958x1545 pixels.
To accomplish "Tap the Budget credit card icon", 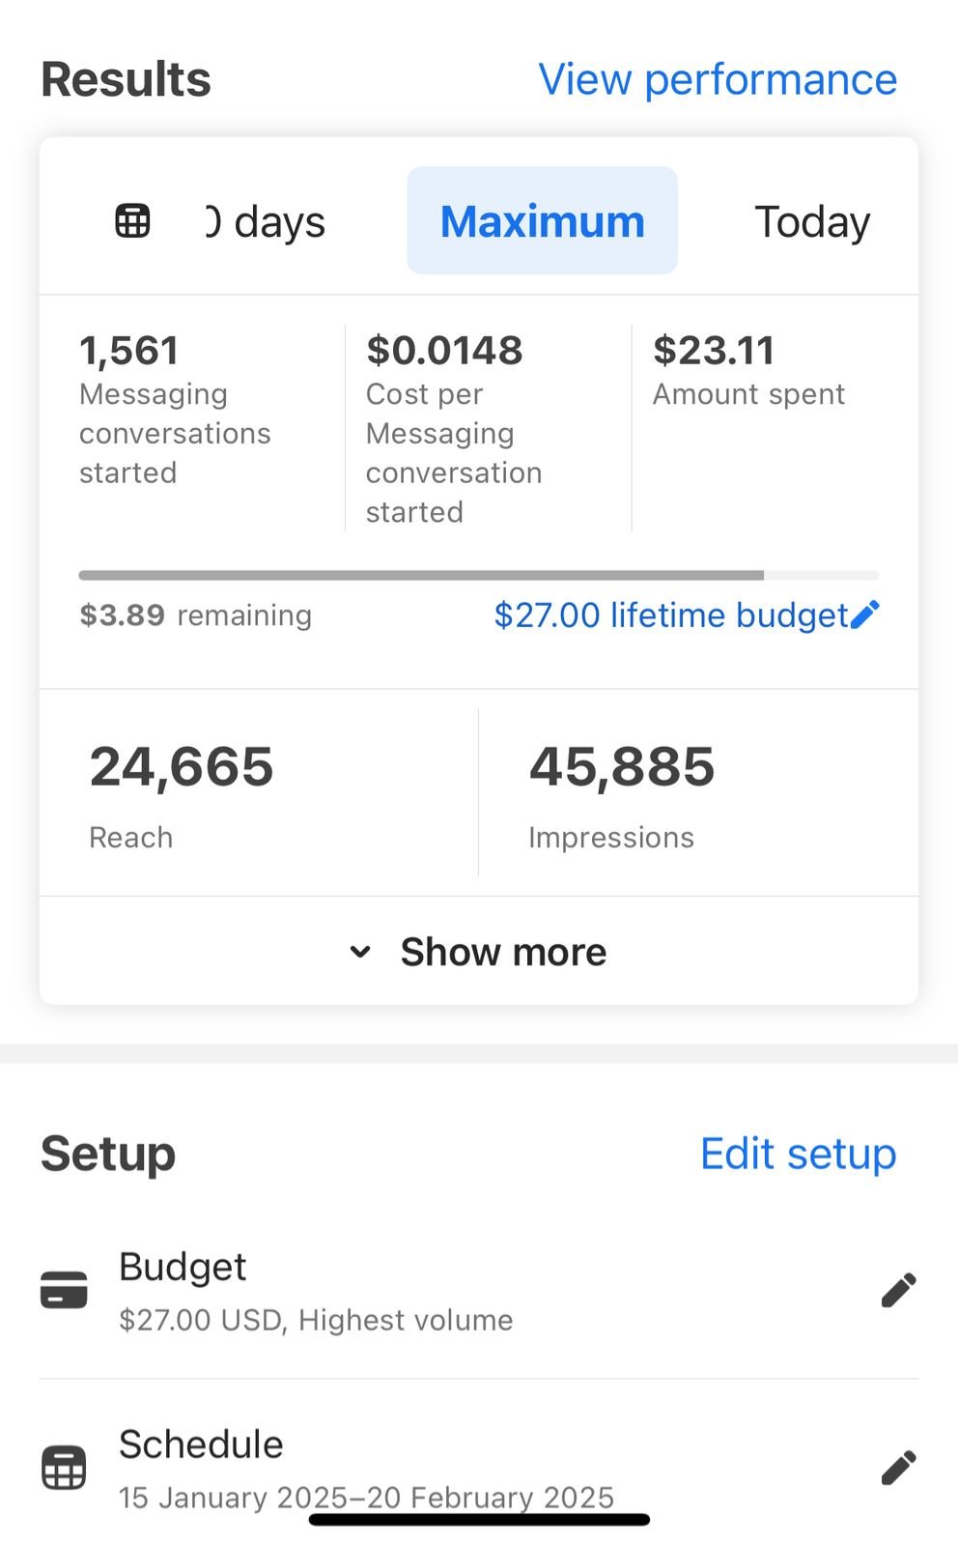I will (x=64, y=1290).
